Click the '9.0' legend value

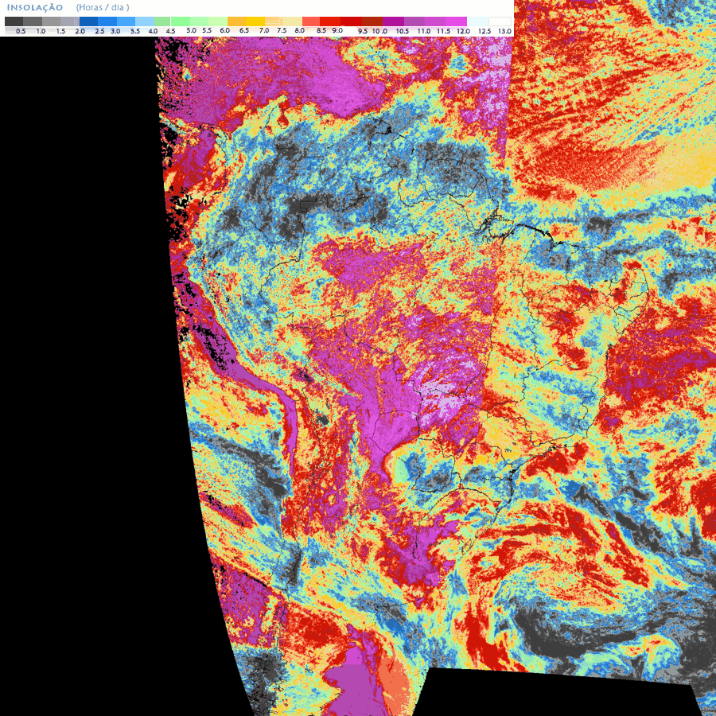(337, 30)
